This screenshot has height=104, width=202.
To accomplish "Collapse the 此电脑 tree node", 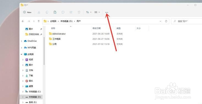I will pyautogui.click(x=21, y=54).
